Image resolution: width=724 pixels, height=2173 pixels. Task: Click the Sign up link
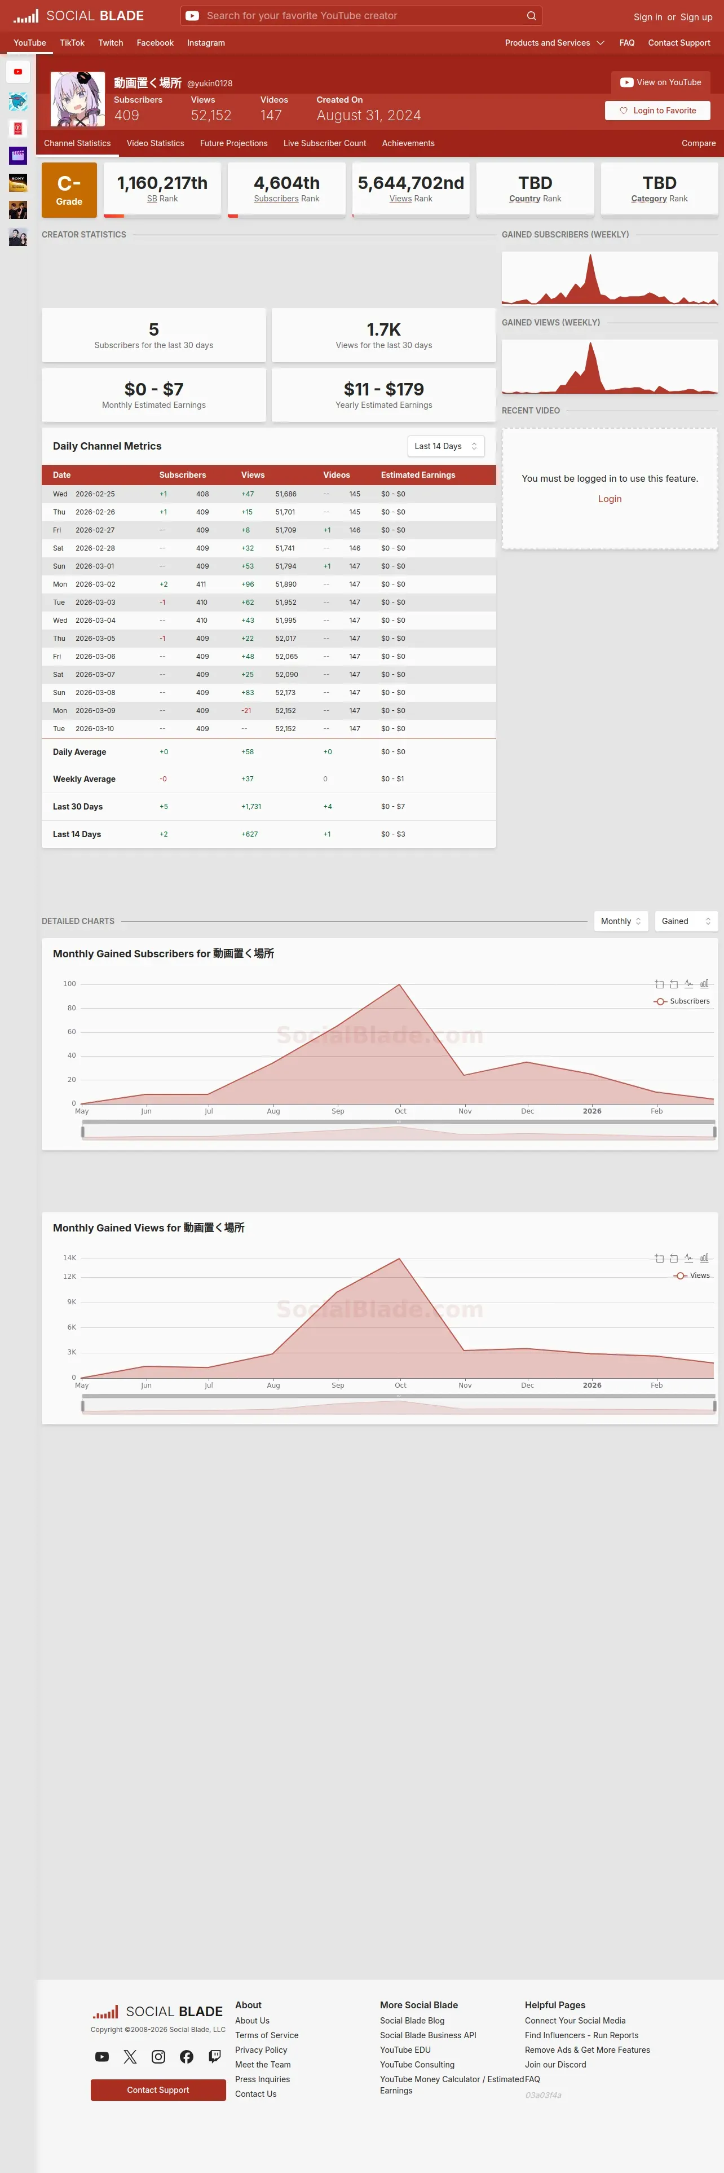696,17
